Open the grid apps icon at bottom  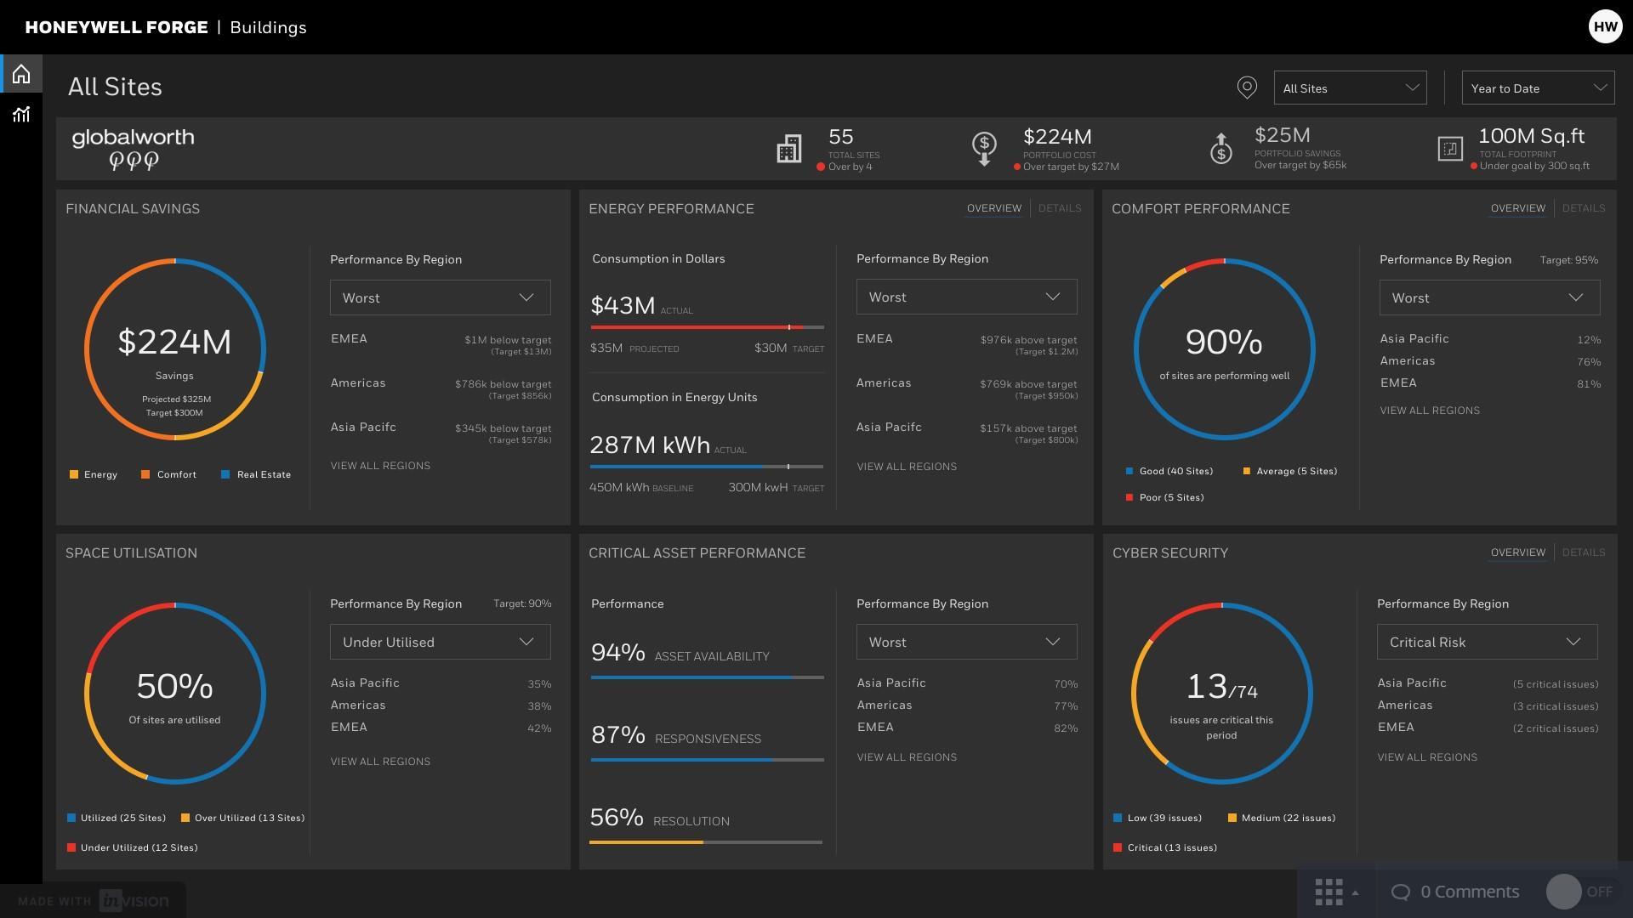click(1329, 892)
